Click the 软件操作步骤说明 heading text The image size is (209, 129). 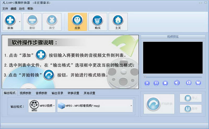click(34, 43)
